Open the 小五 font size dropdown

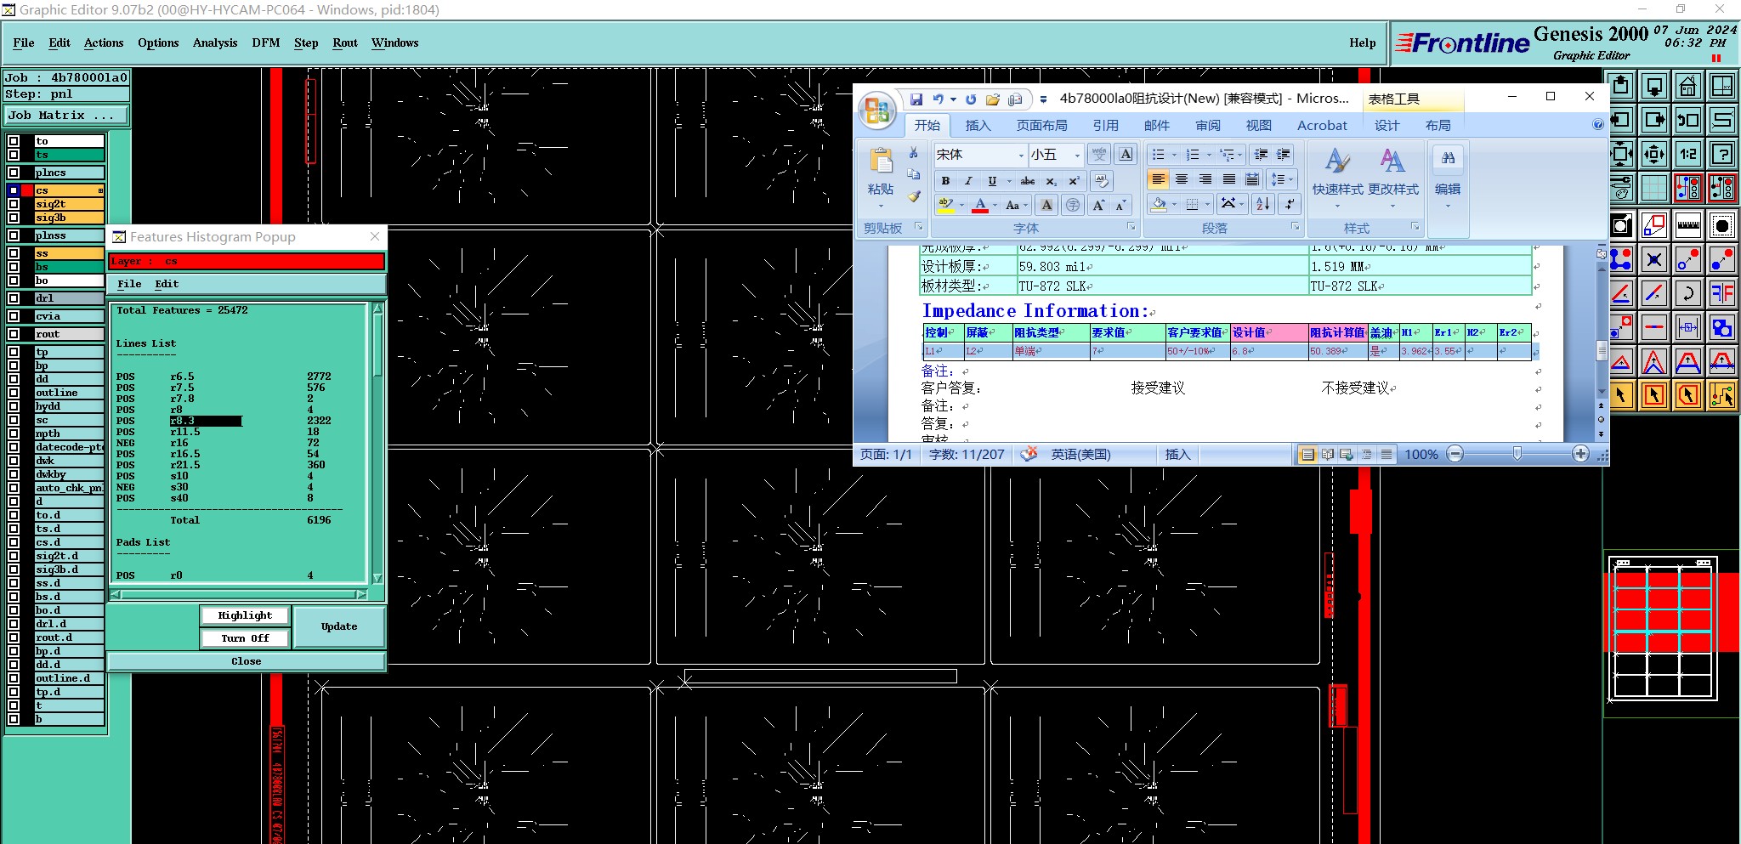(1077, 155)
